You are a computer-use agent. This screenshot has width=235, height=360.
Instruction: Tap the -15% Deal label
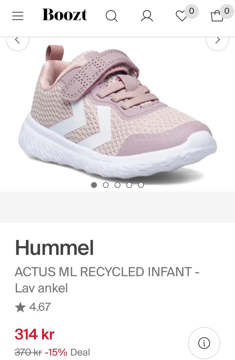[x=67, y=352]
